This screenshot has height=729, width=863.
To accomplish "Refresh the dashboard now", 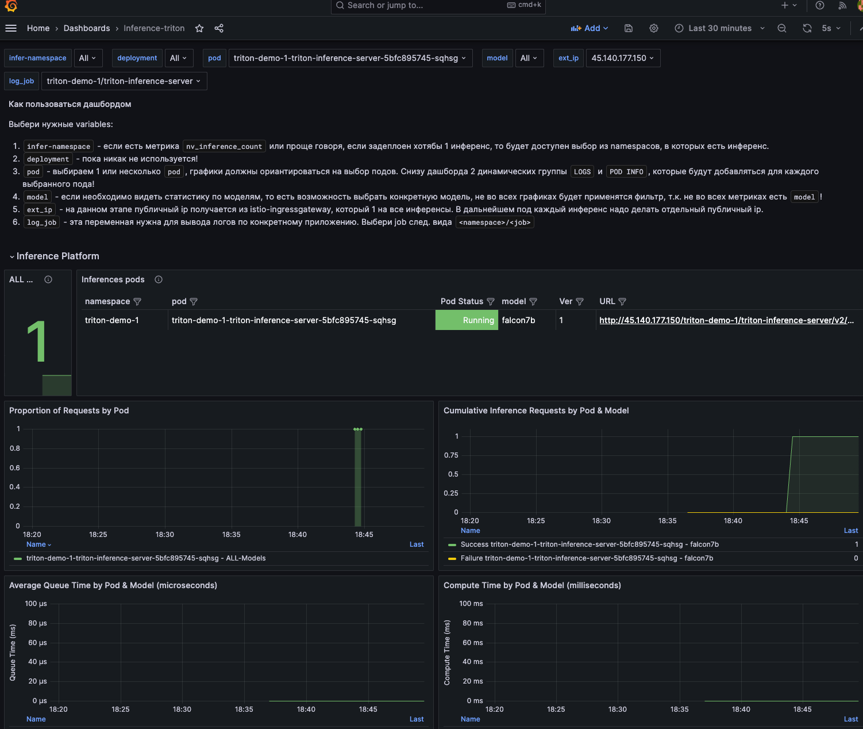I will tap(807, 28).
